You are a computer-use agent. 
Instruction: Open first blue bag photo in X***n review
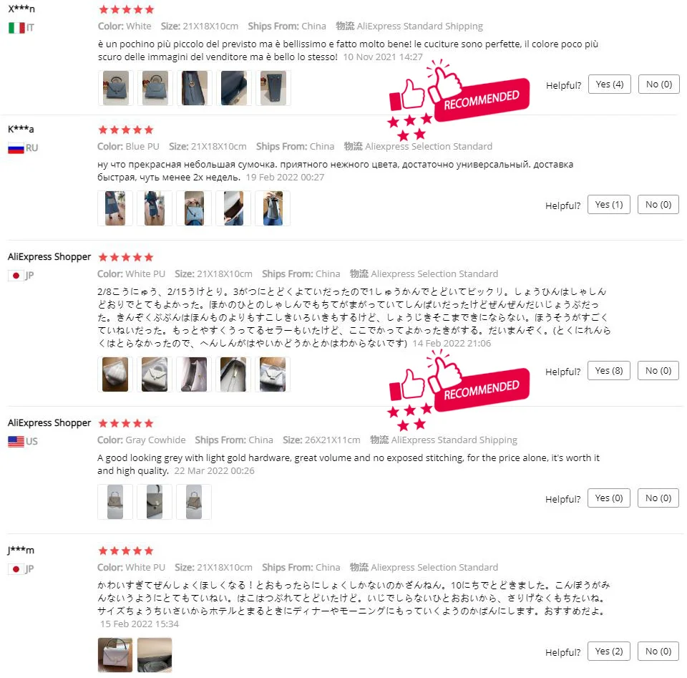click(116, 88)
